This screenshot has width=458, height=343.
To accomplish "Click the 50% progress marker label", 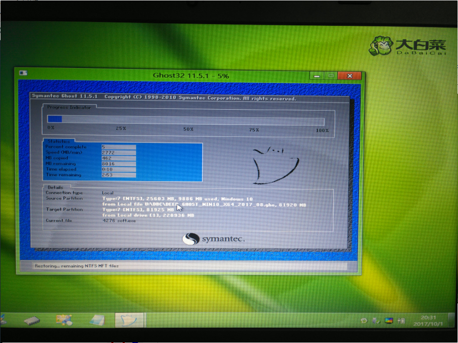I will pyautogui.click(x=188, y=129).
